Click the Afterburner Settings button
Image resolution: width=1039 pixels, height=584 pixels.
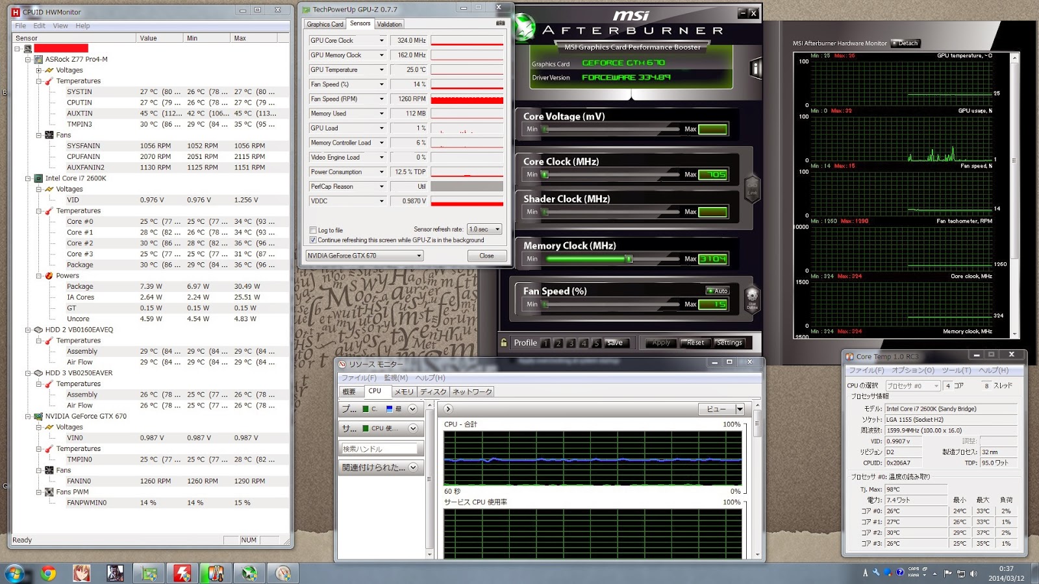tap(729, 343)
